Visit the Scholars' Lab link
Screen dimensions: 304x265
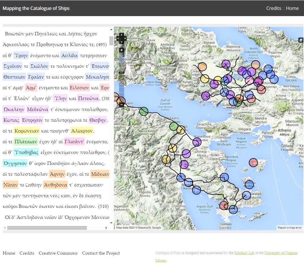[244, 253]
